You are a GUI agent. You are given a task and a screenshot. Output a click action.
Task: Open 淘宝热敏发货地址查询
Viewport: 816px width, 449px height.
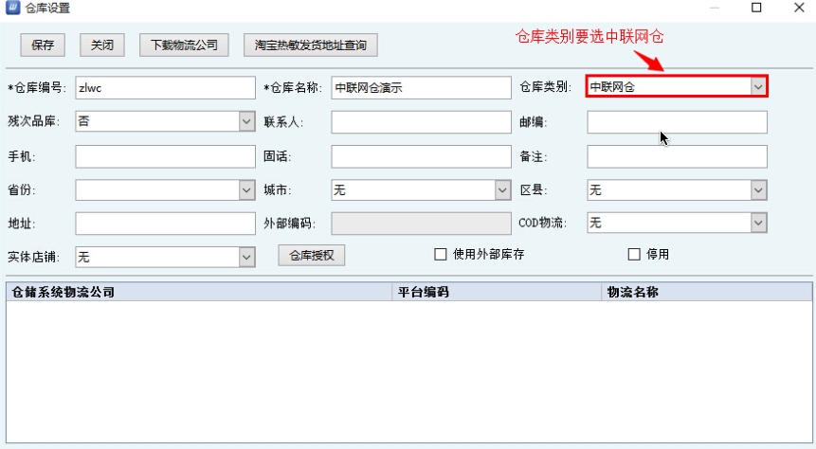point(311,45)
